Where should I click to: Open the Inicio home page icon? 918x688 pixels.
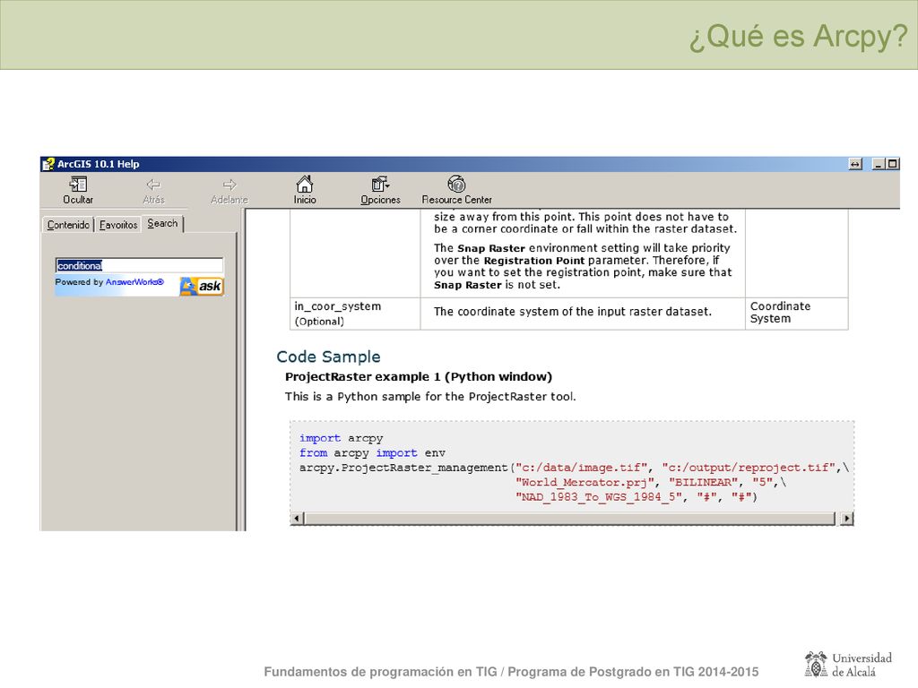pyautogui.click(x=305, y=185)
